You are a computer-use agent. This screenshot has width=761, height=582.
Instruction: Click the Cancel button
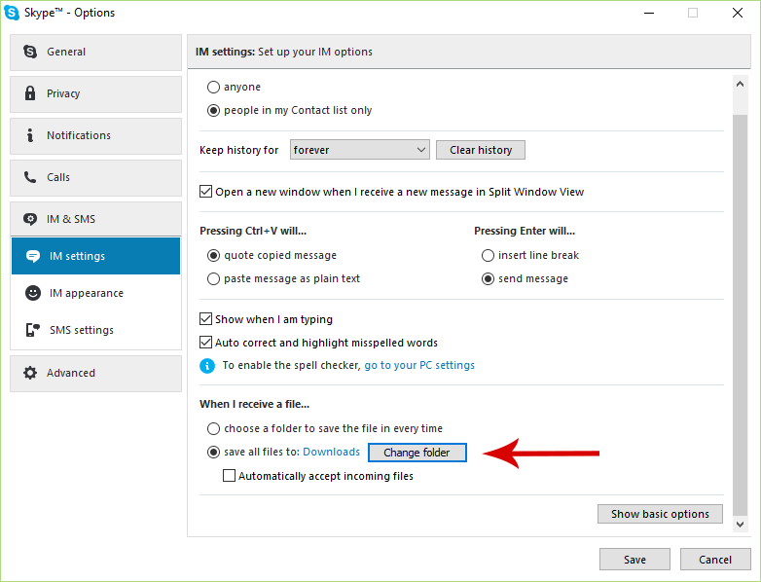(x=715, y=560)
